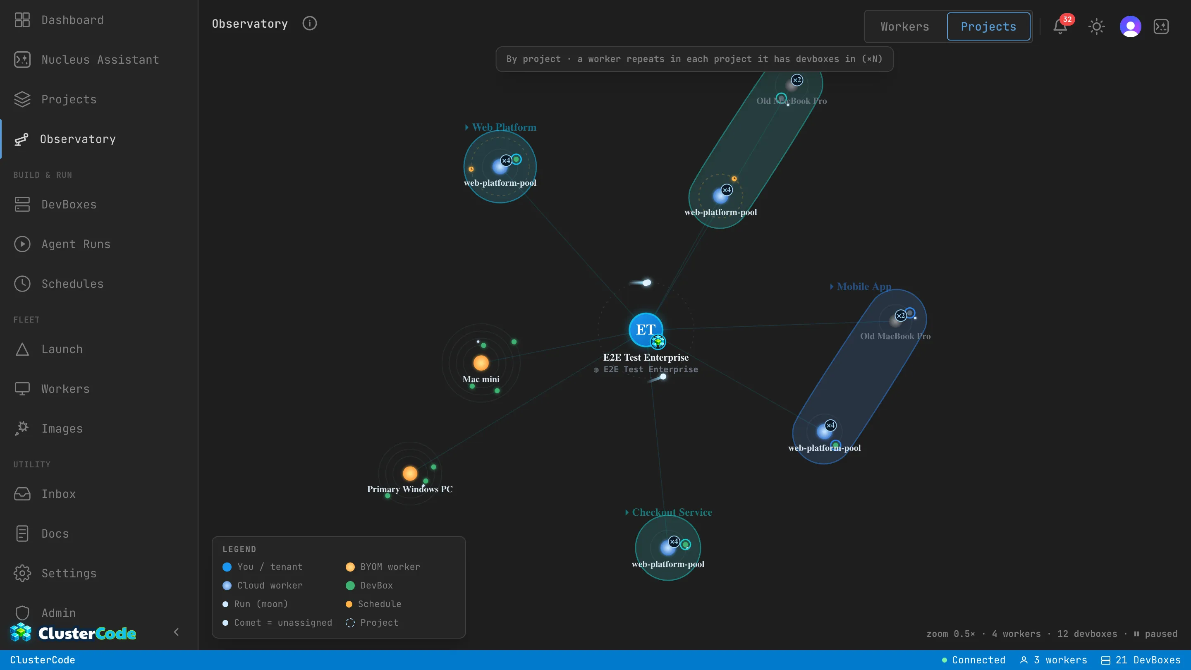Select the Mac mini worker node
Screen dimensions: 1191x670
(x=481, y=363)
